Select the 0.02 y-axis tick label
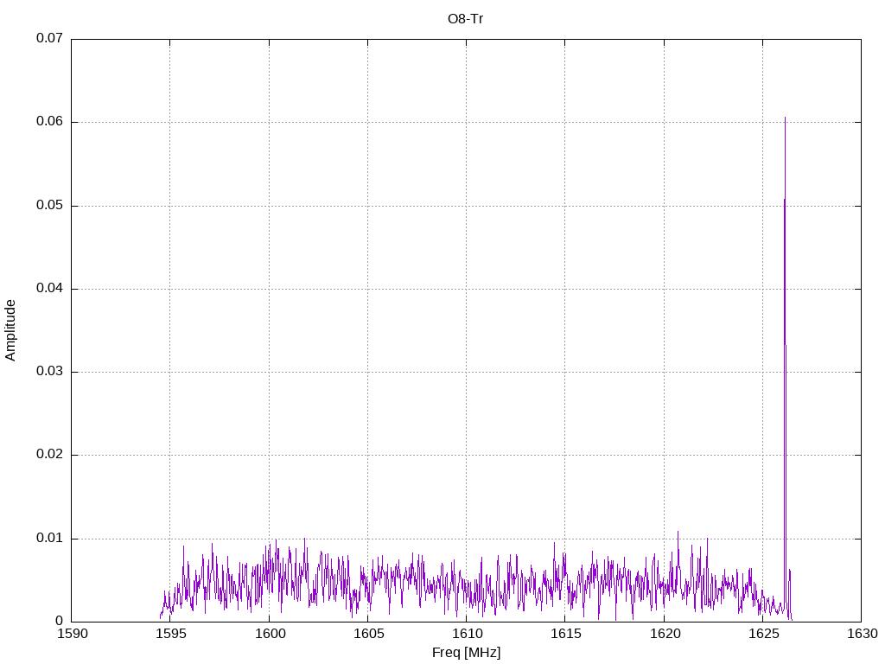This screenshot has height=664, width=885. pyautogui.click(x=49, y=455)
